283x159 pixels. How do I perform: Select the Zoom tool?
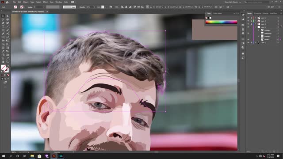(8, 62)
